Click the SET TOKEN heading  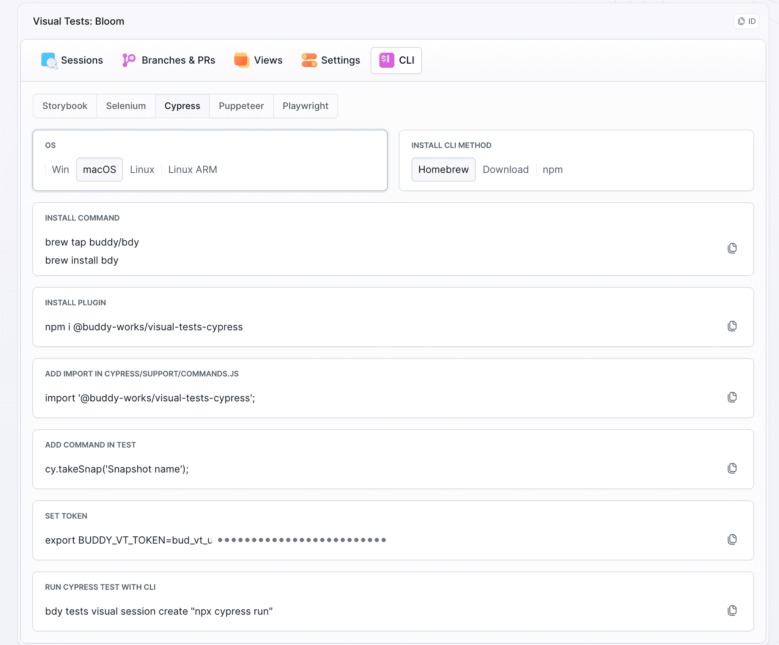(66, 516)
